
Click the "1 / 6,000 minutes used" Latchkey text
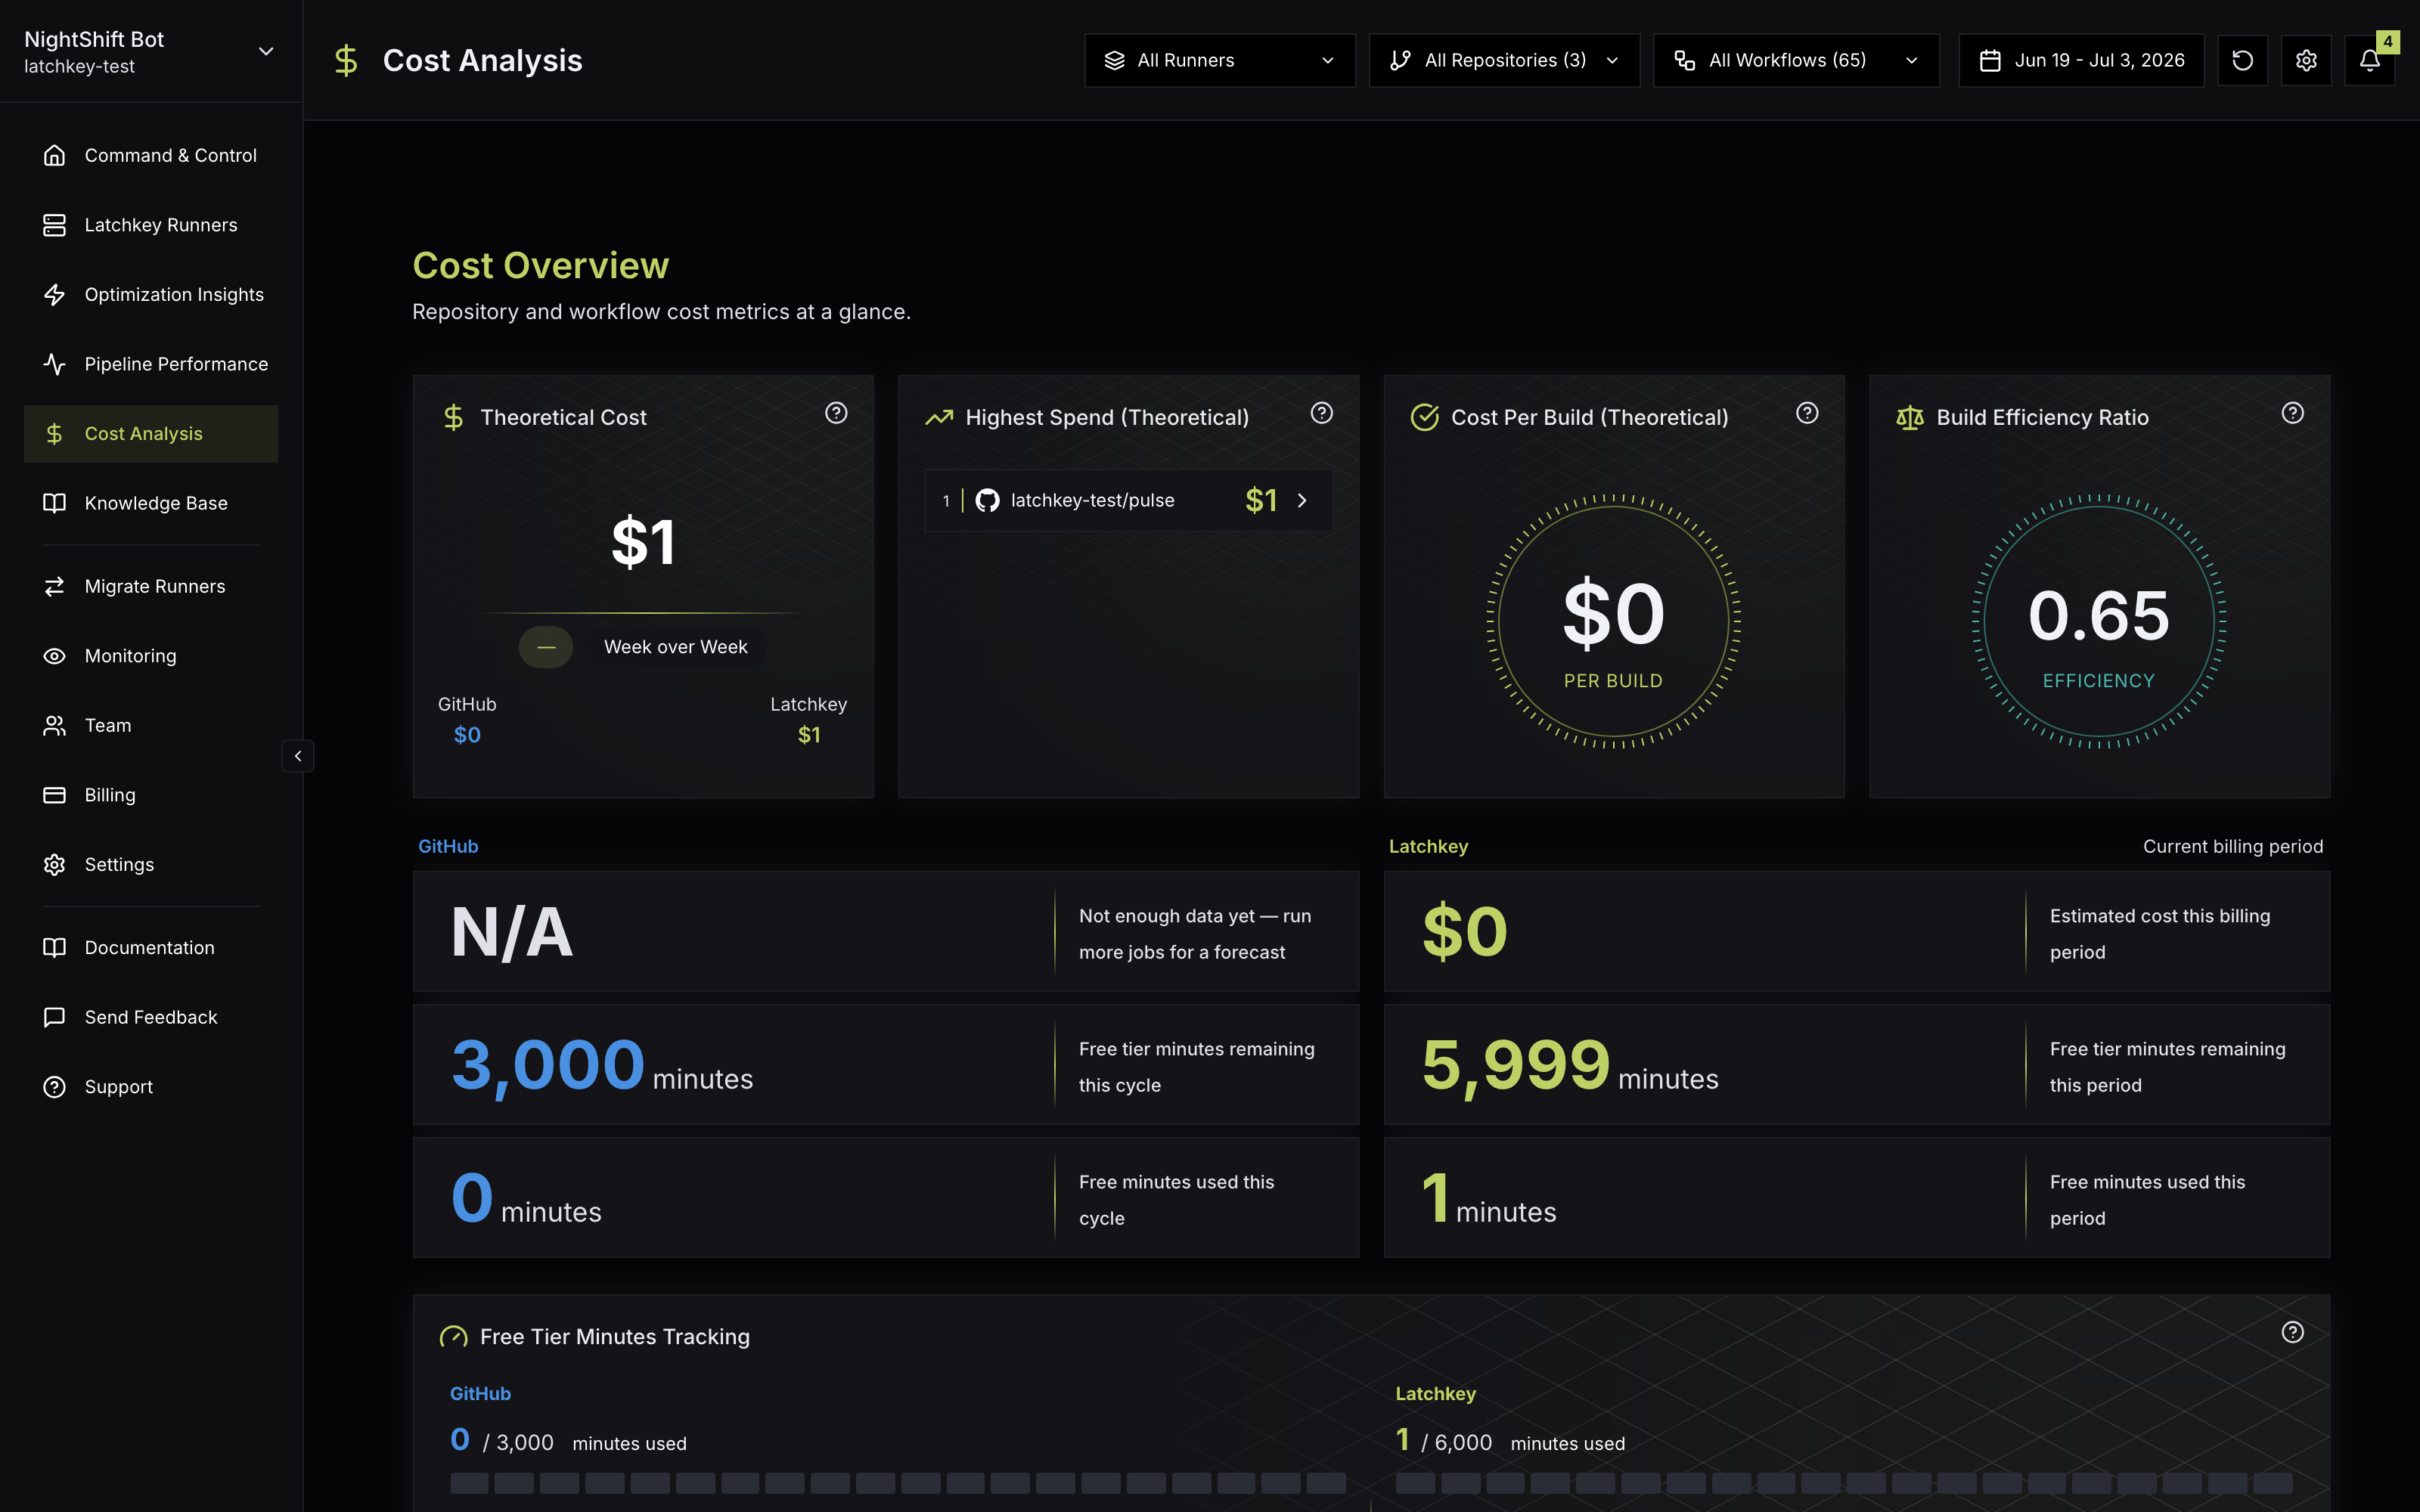(x=1510, y=1441)
